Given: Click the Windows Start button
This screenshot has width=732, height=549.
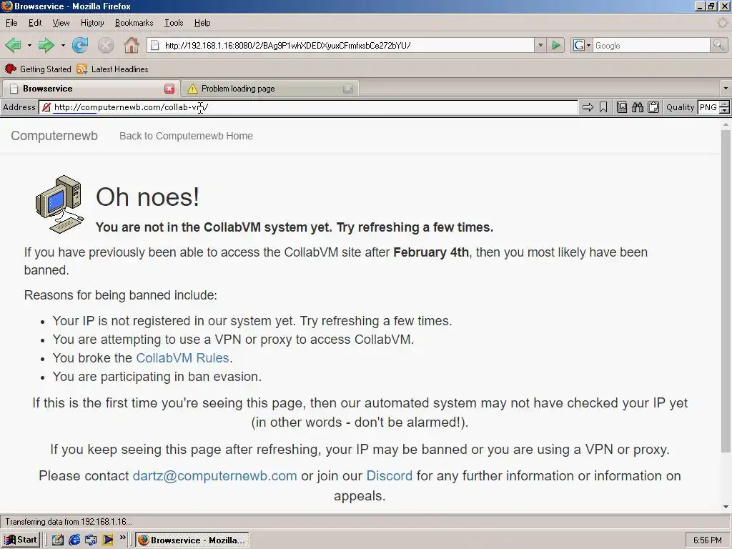Looking at the screenshot, I should pos(20,540).
